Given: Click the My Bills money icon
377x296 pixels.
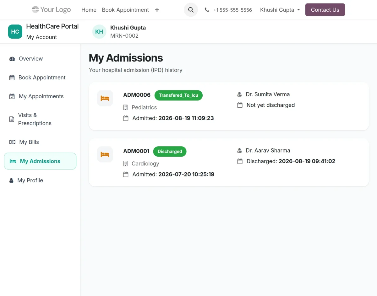Looking at the screenshot, I should pyautogui.click(x=12, y=142).
